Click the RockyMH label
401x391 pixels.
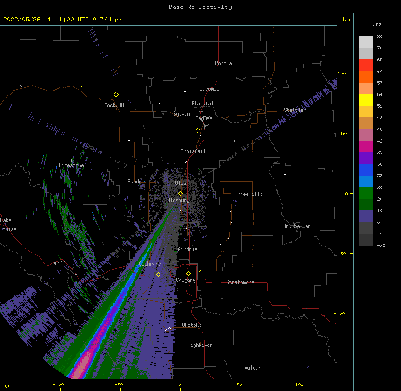coord(114,105)
